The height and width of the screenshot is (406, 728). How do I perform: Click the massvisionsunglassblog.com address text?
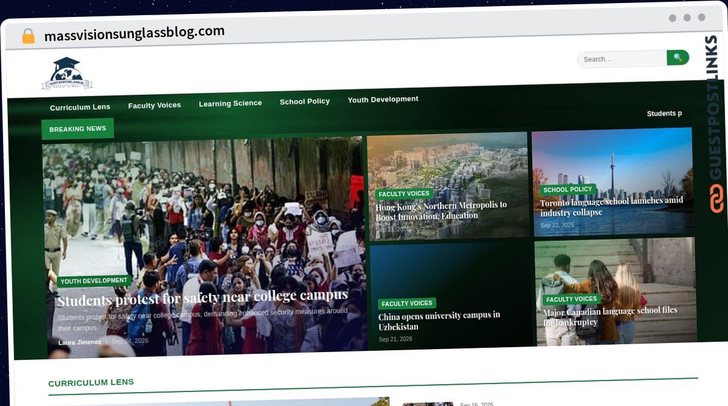click(135, 33)
